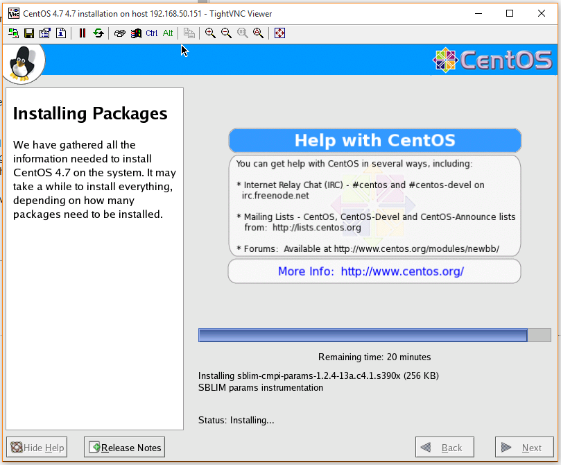Click the Next button
This screenshot has height=465, width=561.
(524, 447)
